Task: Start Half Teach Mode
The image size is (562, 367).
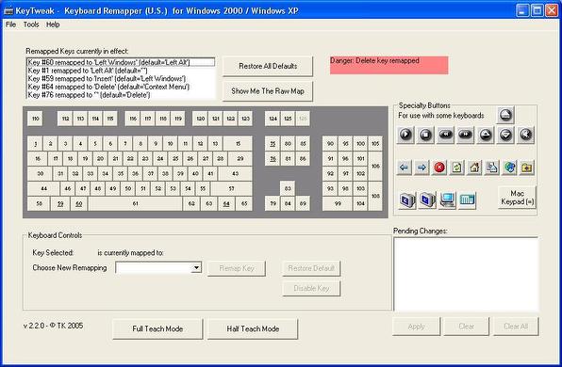Action: [x=253, y=328]
